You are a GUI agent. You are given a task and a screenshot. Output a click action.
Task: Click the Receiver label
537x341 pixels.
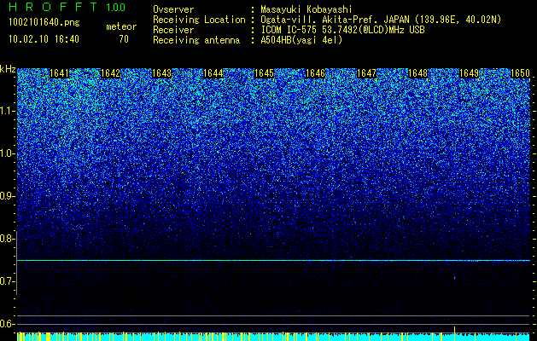click(173, 30)
